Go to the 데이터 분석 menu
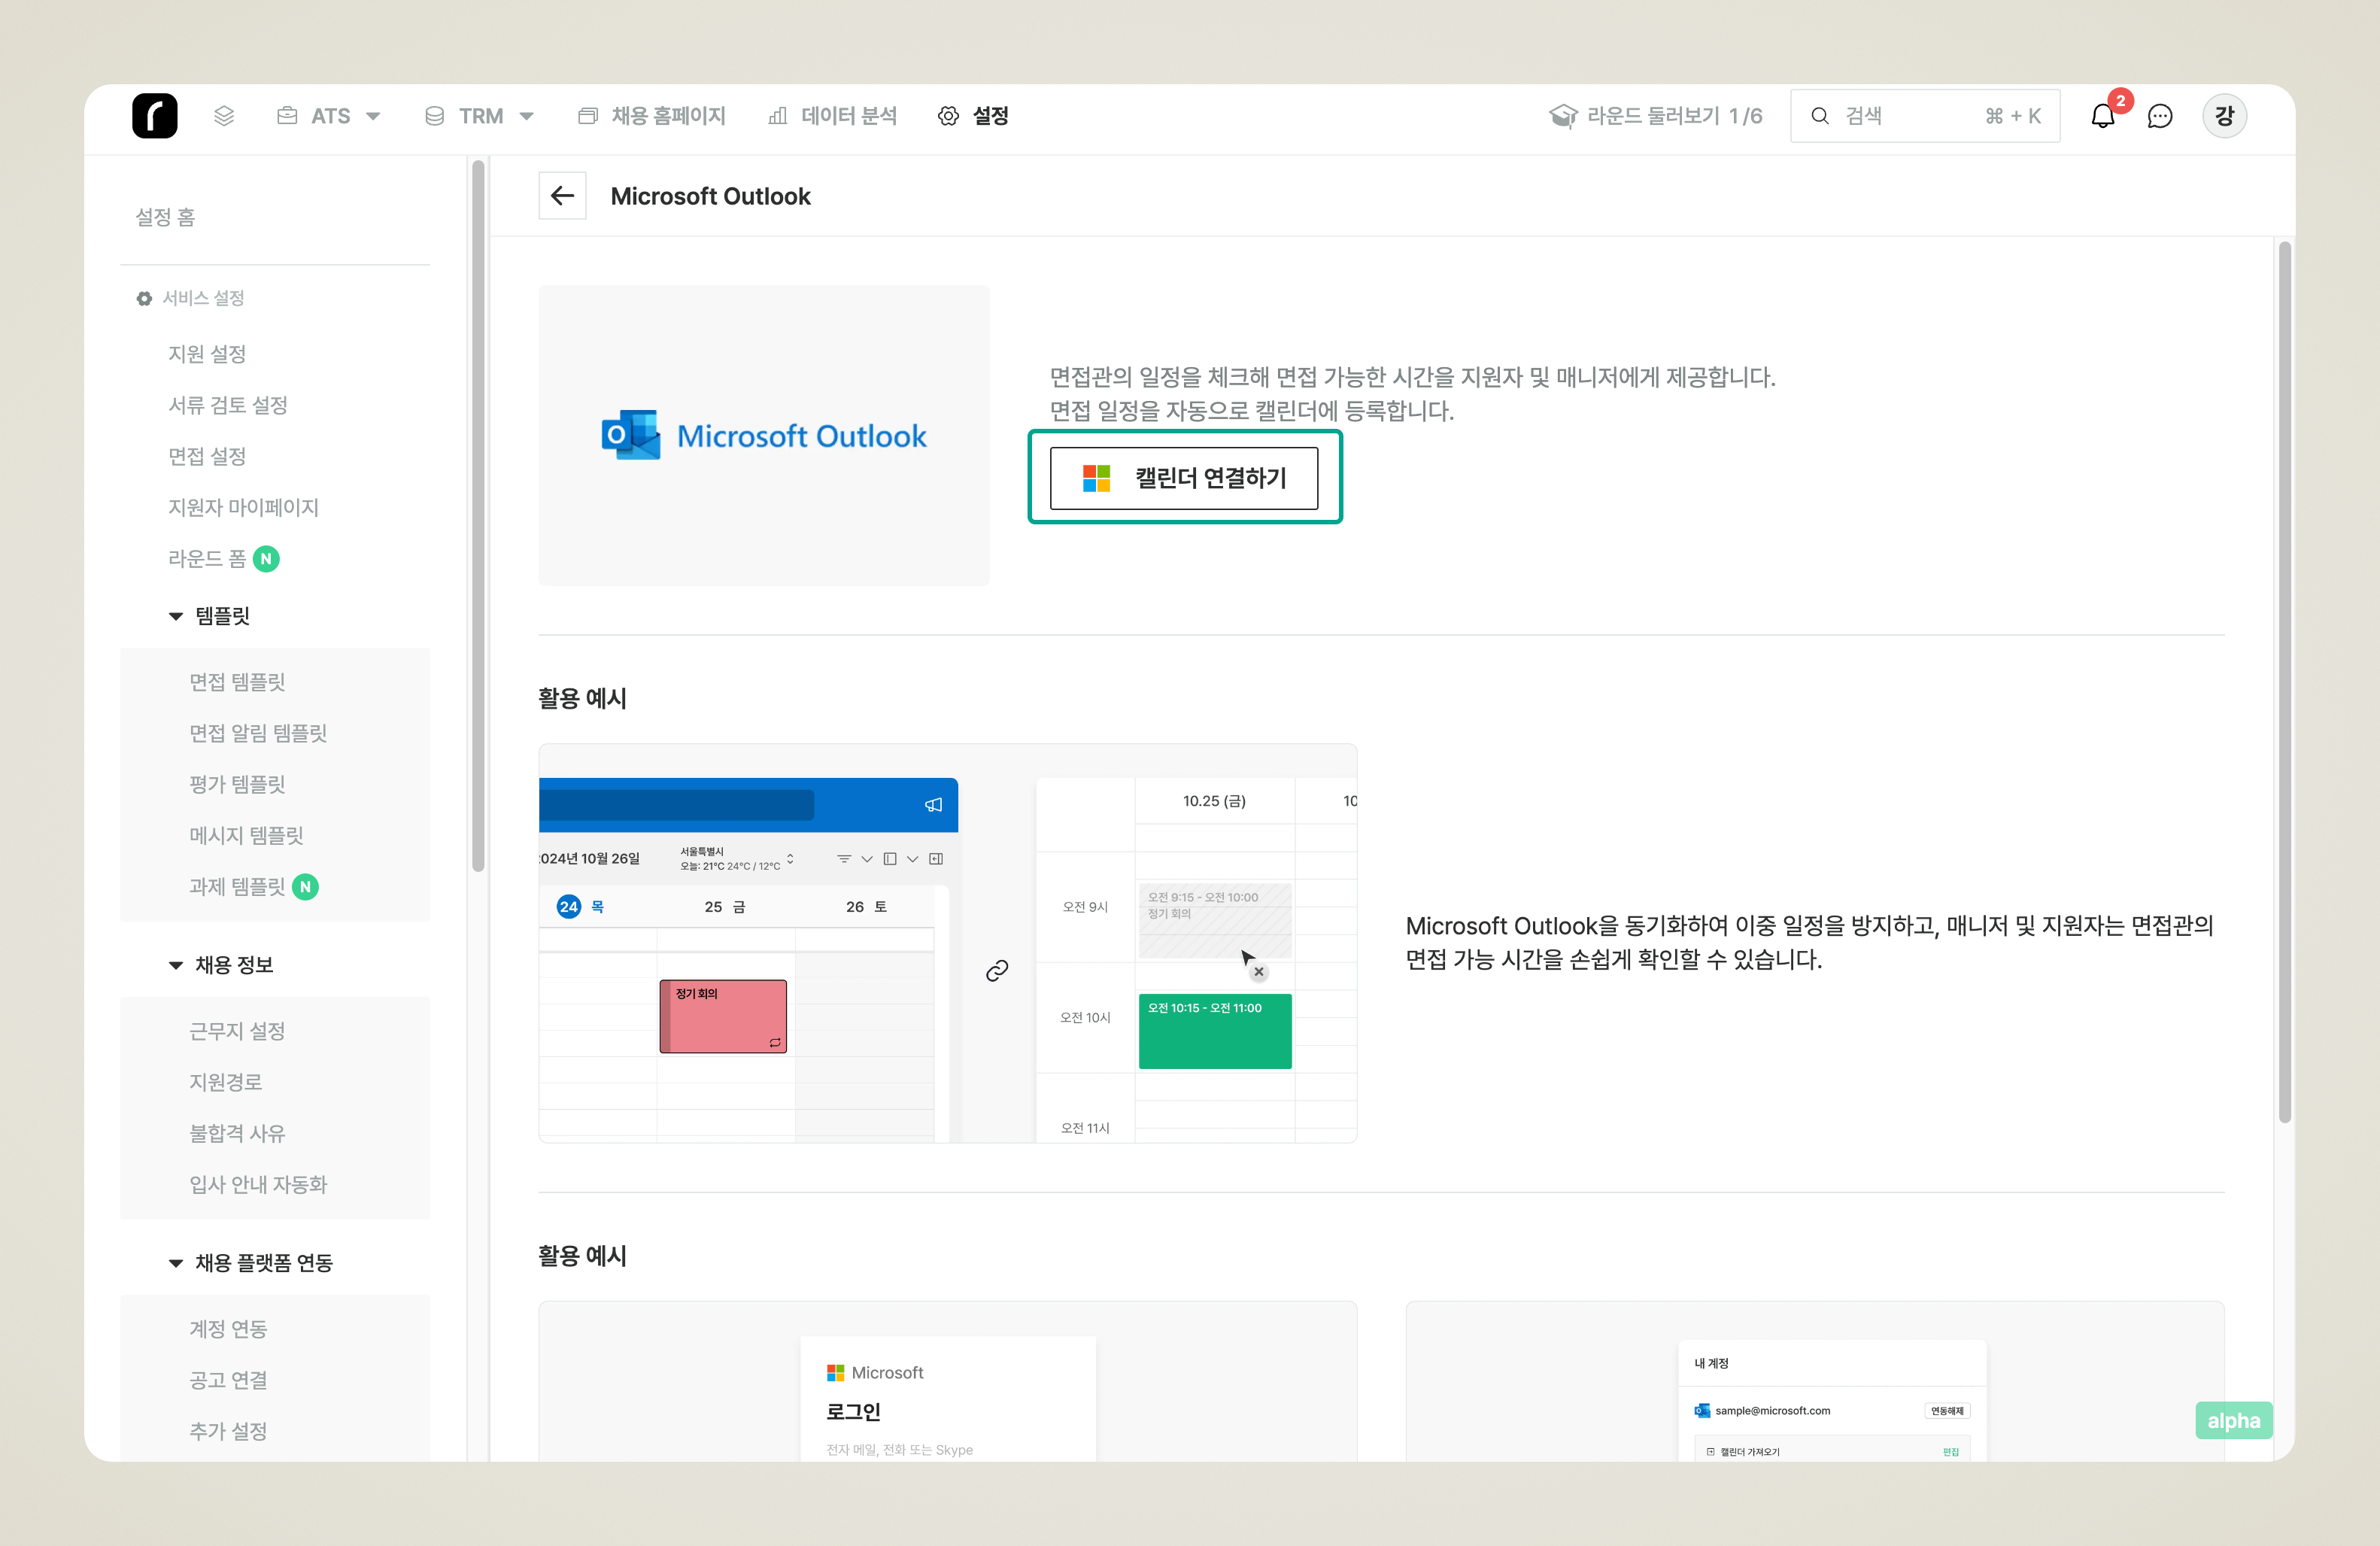2380x1546 pixels. click(832, 116)
